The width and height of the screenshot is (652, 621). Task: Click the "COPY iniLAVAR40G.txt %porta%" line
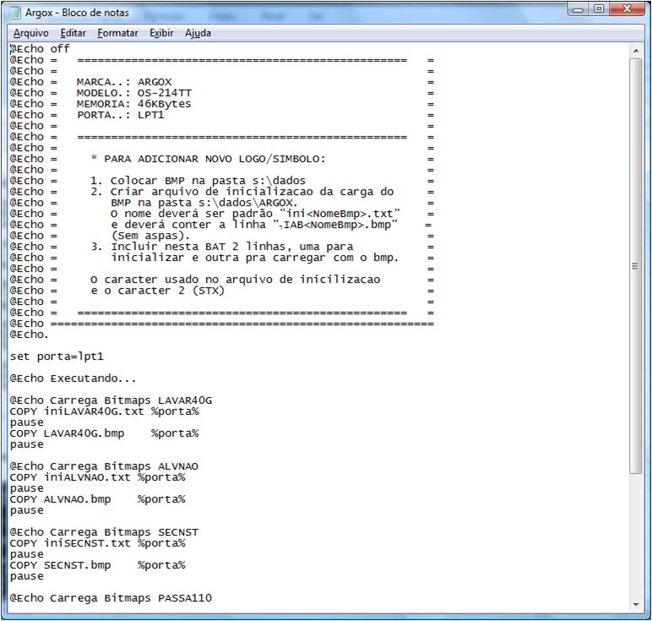click(103, 411)
